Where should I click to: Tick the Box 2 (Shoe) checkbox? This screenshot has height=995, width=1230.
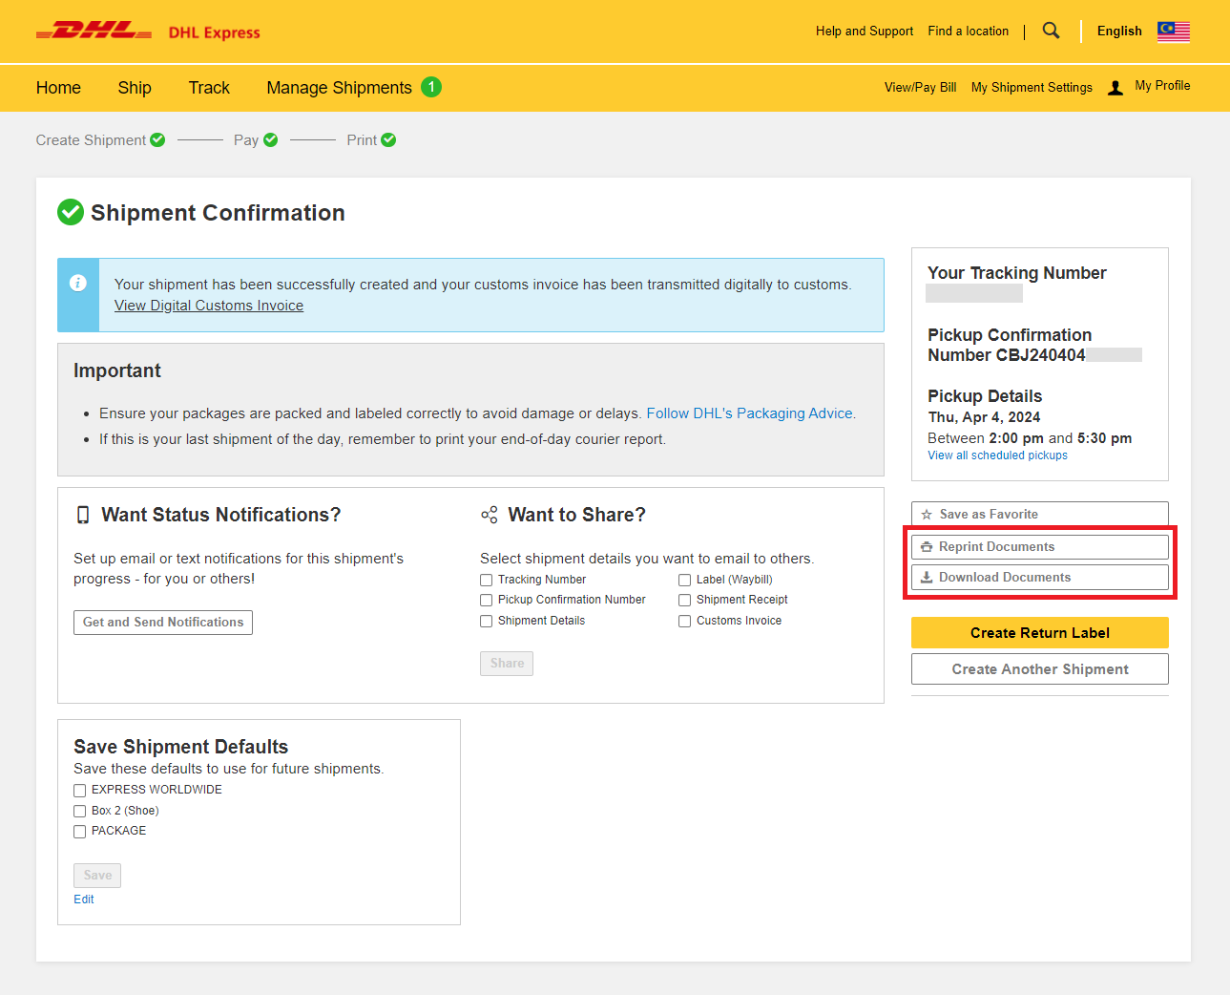[80, 812]
